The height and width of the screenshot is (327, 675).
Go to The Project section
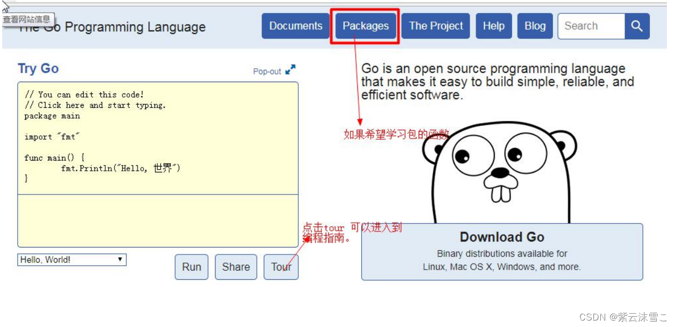(436, 26)
